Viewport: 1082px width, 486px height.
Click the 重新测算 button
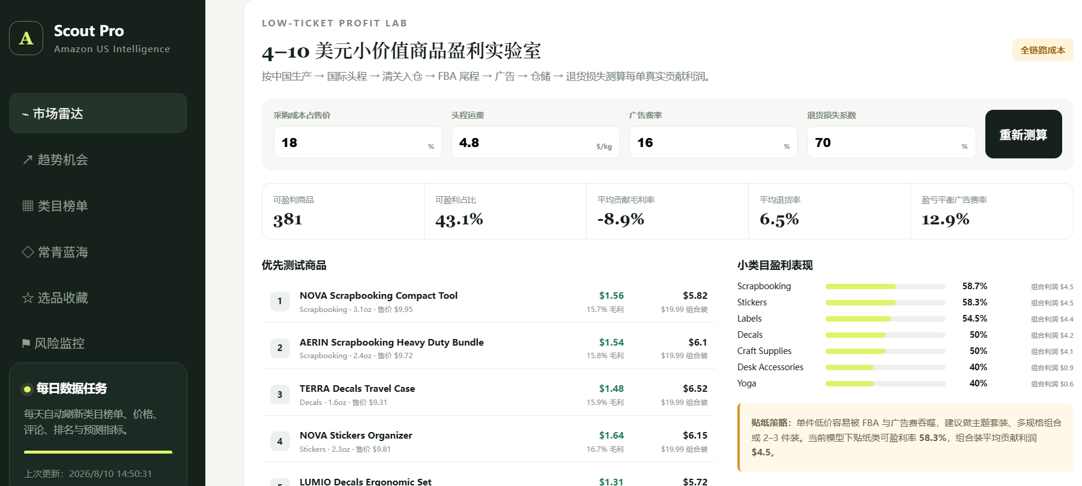point(1023,134)
